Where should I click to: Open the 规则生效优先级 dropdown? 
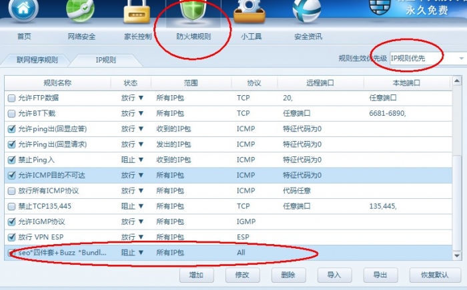coord(428,58)
